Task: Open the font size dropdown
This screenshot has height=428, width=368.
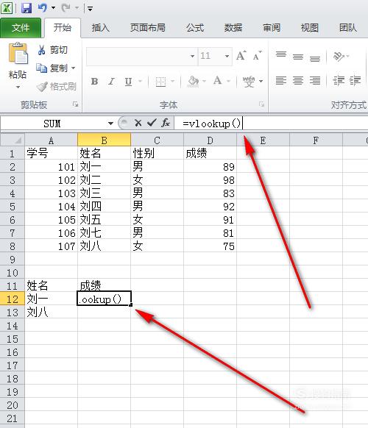Action: pos(227,56)
